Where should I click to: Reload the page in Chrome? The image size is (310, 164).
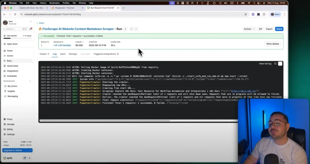point(15,14)
